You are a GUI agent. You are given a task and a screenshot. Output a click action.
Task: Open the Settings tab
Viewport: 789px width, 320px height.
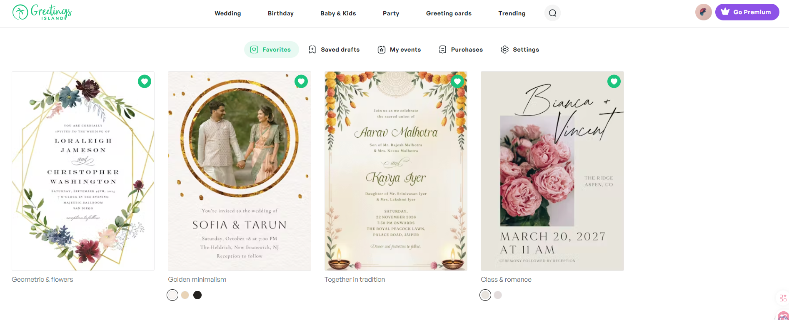pyautogui.click(x=520, y=50)
